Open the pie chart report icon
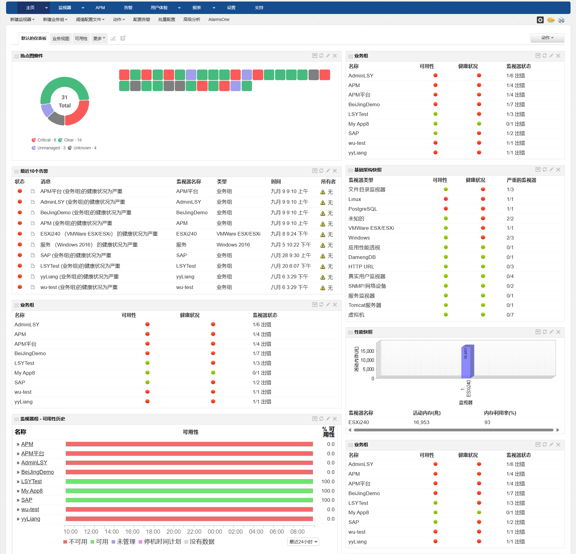This screenshot has height=554, width=576. 551,20
